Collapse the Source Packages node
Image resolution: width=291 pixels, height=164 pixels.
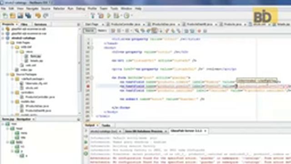[7, 74]
